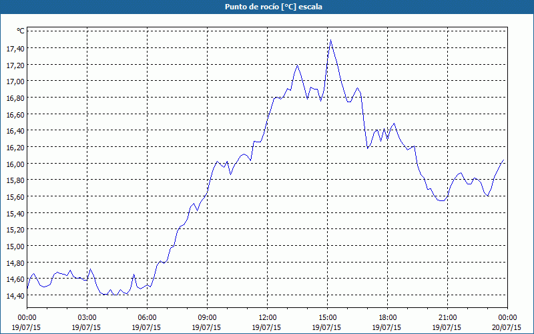Image resolution: width=534 pixels, height=334 pixels.
Task: Click the 15,00 y-axis value
Action: point(15,246)
